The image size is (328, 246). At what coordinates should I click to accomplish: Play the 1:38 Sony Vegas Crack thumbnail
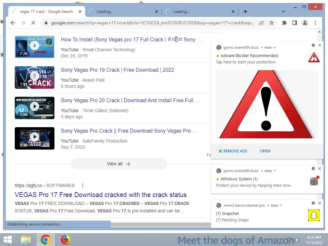pos(35,138)
